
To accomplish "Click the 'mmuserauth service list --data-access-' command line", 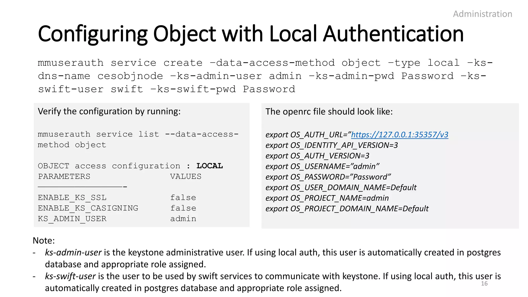I will point(138,134).
